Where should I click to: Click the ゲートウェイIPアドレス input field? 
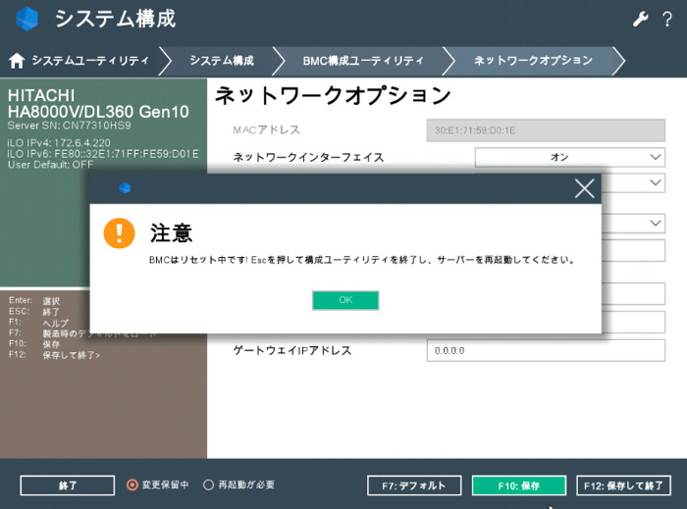[546, 351]
